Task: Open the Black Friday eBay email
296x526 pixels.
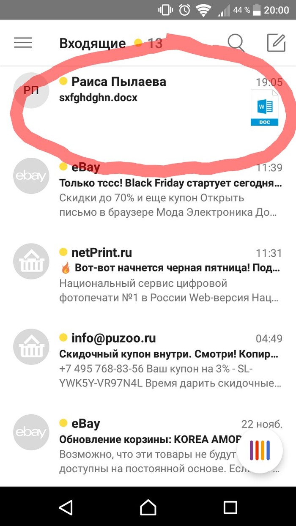Action: tap(148, 190)
